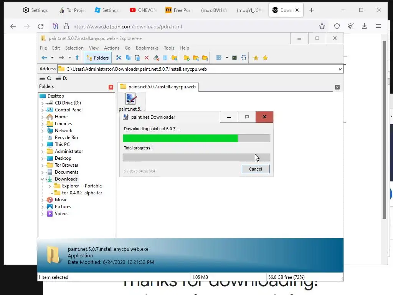The width and height of the screenshot is (393, 295).
Task: Cancel the paint.net download
Action: pyautogui.click(x=256, y=169)
